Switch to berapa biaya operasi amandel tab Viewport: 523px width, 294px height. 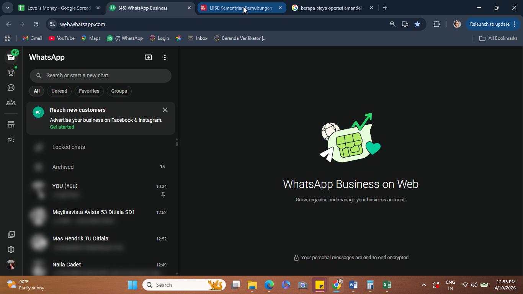(332, 8)
